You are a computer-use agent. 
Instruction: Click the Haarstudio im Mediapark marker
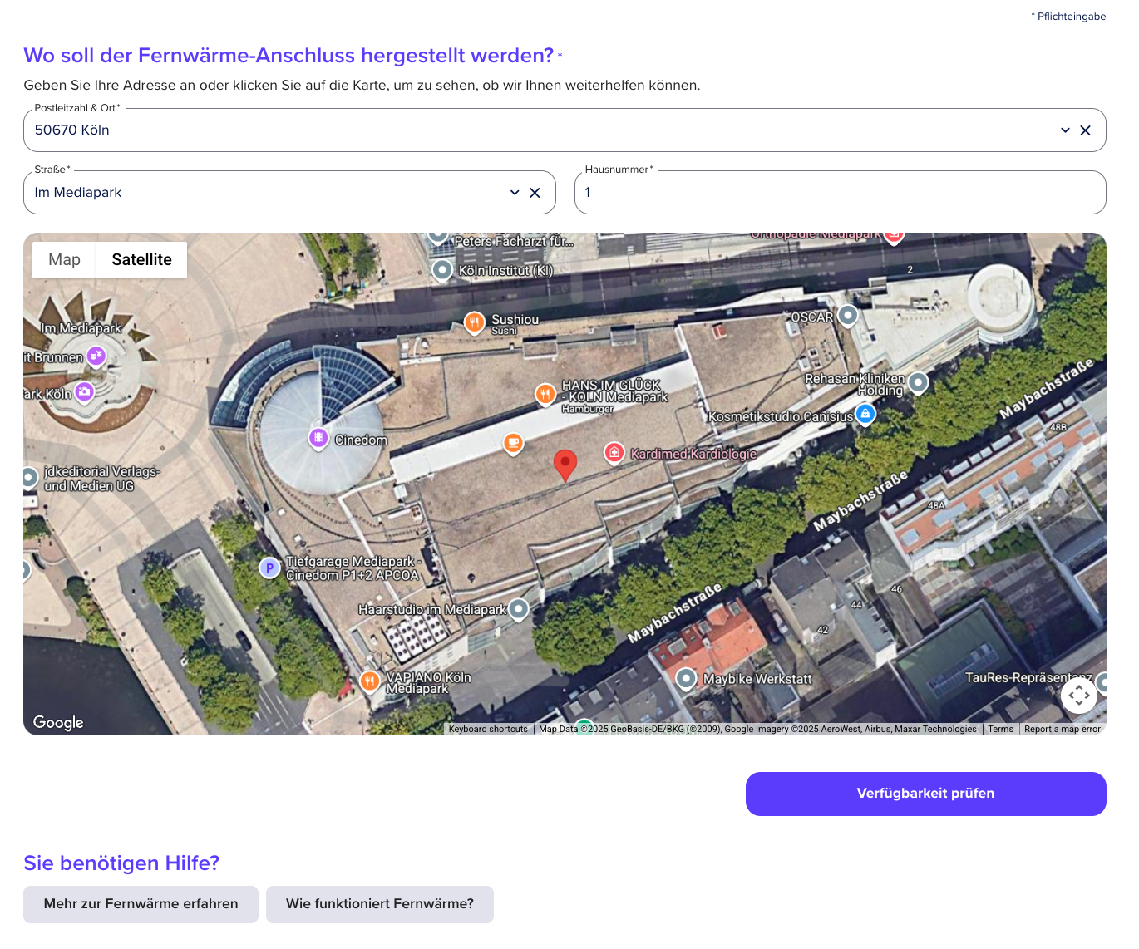pos(518,610)
